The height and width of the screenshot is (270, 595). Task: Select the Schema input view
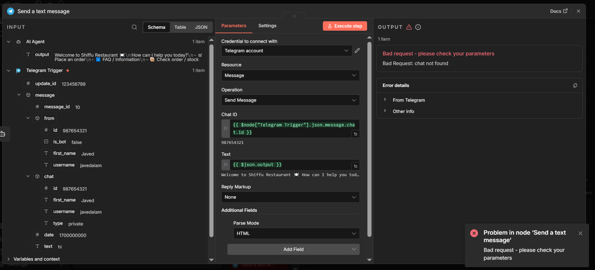click(156, 27)
